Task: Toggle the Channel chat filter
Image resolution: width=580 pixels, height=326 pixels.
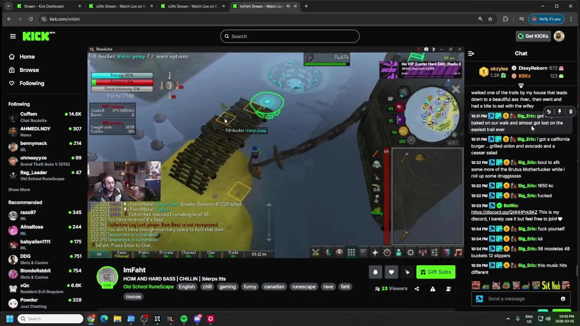Action: (x=188, y=254)
